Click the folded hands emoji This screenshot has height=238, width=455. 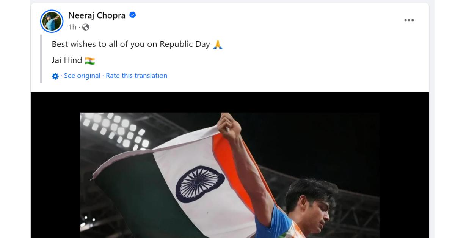[218, 45]
